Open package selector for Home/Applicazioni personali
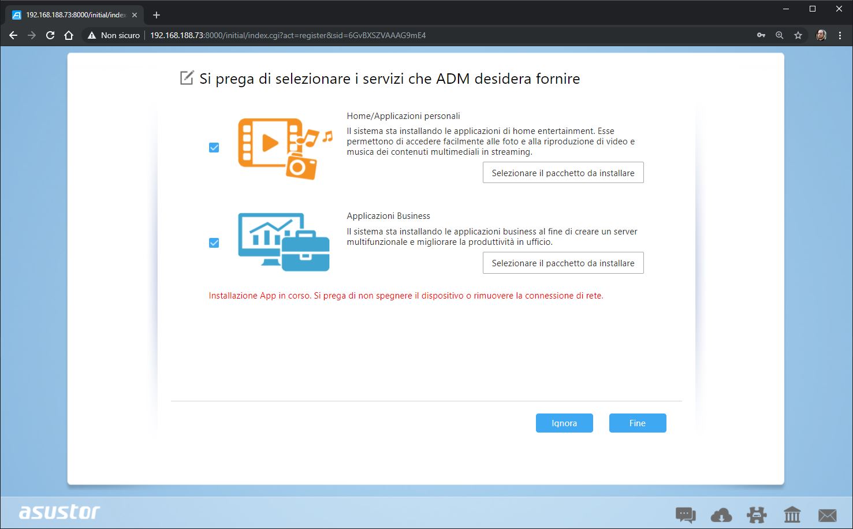853x529 pixels. click(x=563, y=173)
